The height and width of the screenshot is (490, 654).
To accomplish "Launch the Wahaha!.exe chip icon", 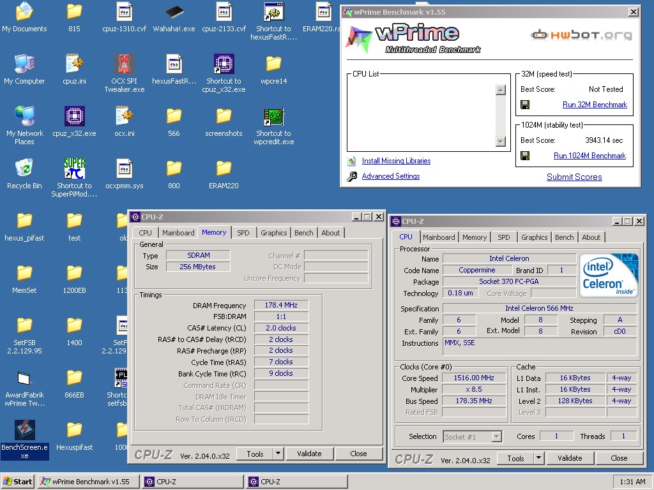I will pyautogui.click(x=174, y=11).
